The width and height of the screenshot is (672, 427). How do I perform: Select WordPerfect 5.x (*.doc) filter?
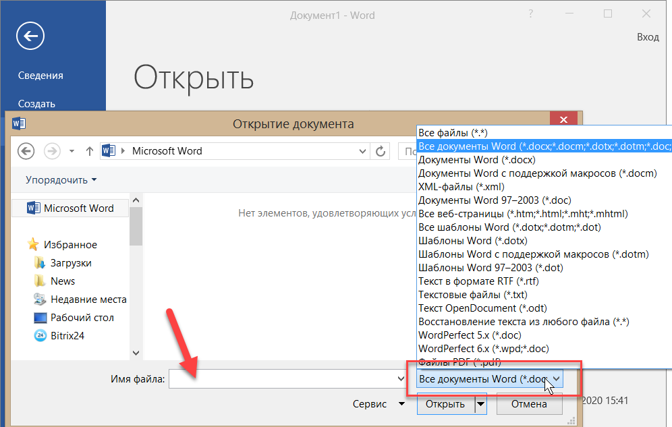(544, 335)
